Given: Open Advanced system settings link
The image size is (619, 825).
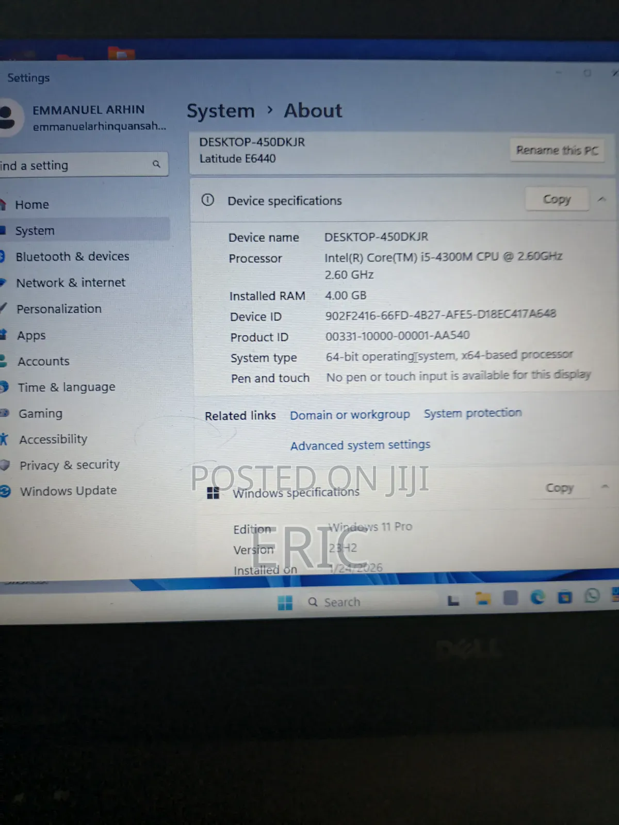Looking at the screenshot, I should pyautogui.click(x=360, y=445).
